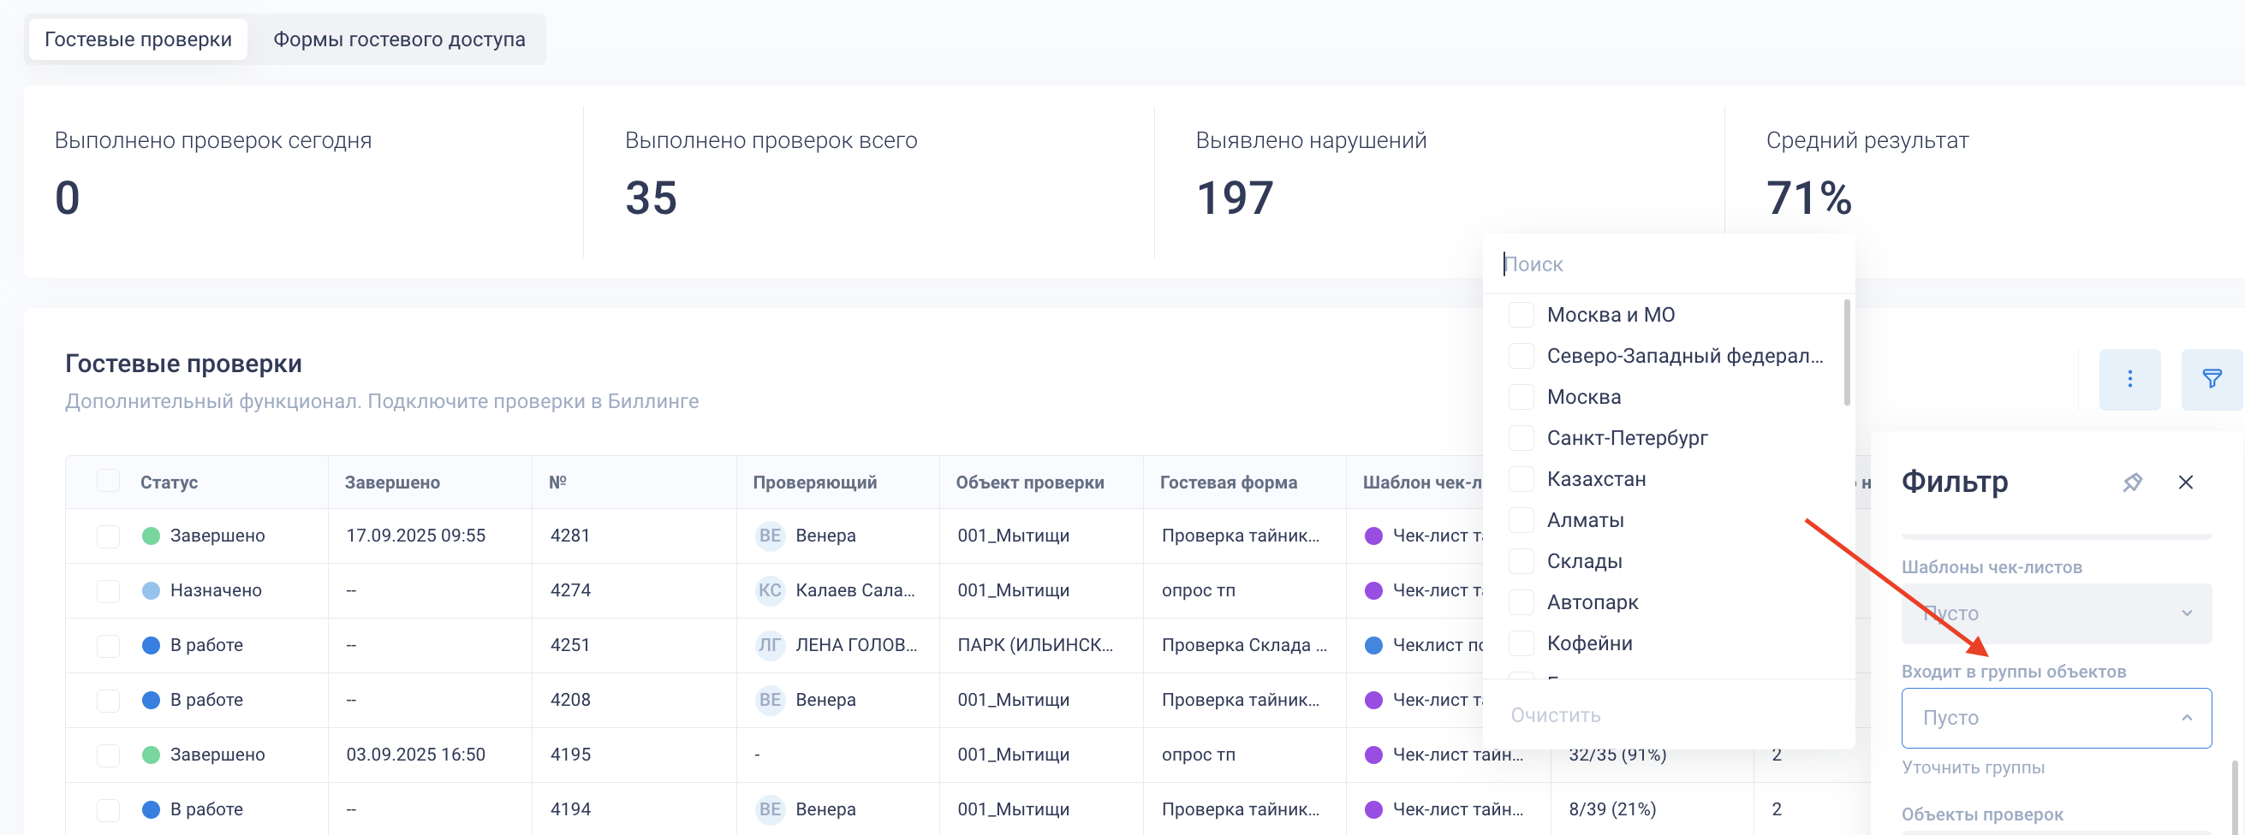Pin the Filter panel with pin icon

[2132, 482]
